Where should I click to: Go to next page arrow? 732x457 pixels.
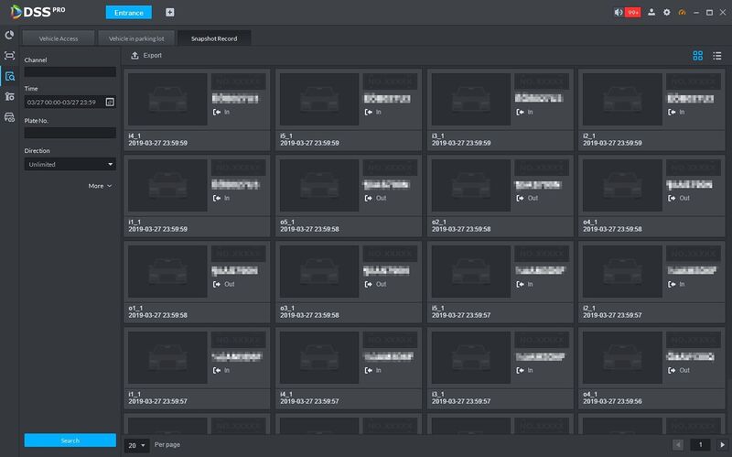[x=722, y=445]
